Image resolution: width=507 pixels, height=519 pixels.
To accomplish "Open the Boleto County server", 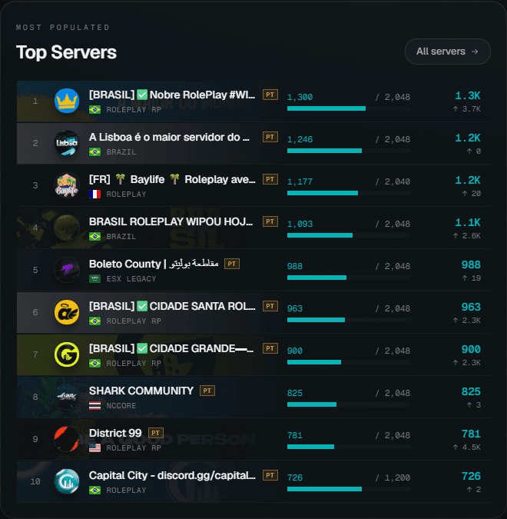I will click(154, 264).
